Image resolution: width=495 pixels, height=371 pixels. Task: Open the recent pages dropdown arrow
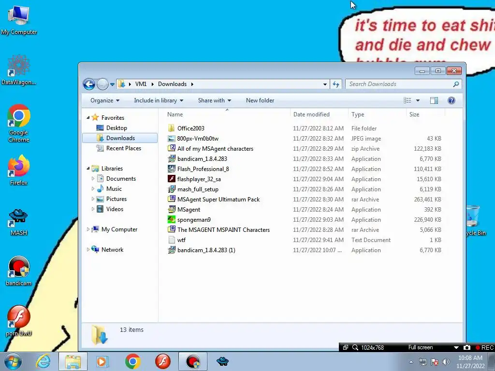[x=112, y=84]
